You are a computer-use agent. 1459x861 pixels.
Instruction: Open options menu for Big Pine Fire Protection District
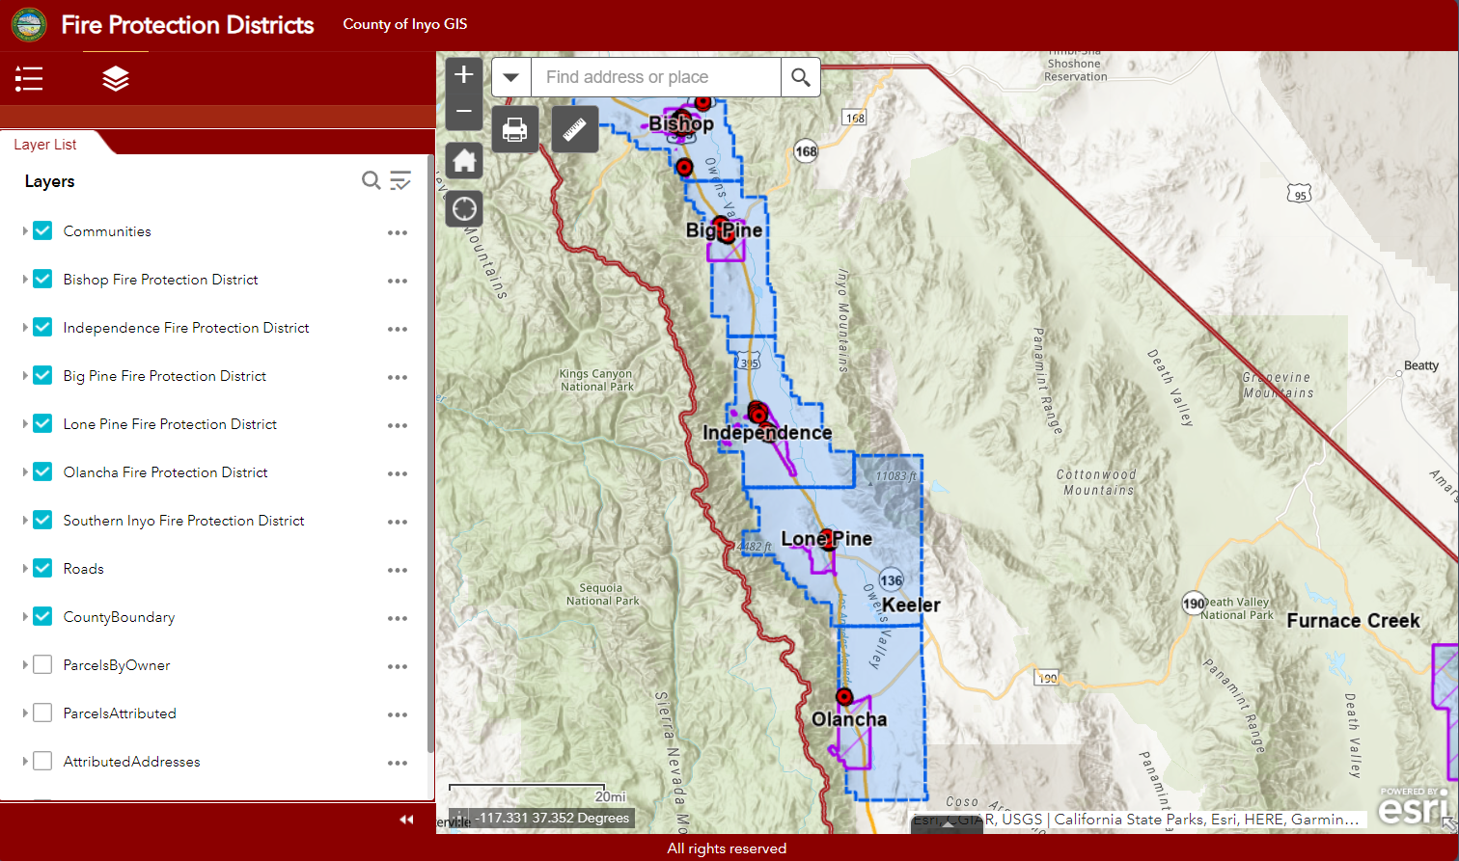click(398, 377)
